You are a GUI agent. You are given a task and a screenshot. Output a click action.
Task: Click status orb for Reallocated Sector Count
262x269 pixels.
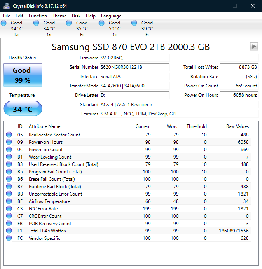coord(9,134)
